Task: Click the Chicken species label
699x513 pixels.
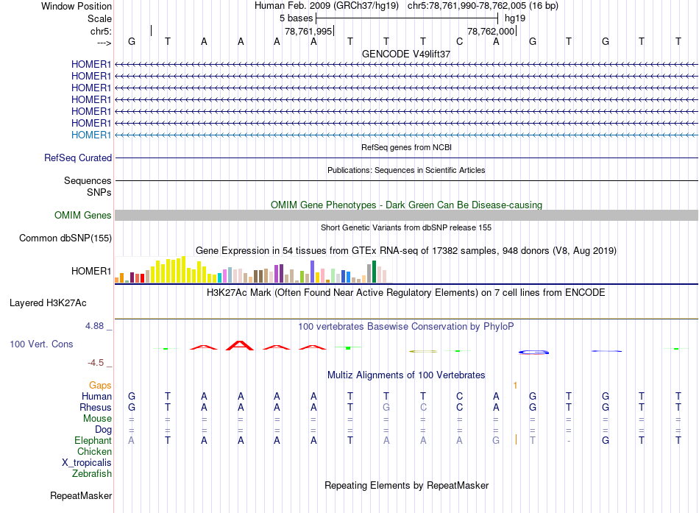Action: pyautogui.click(x=94, y=451)
